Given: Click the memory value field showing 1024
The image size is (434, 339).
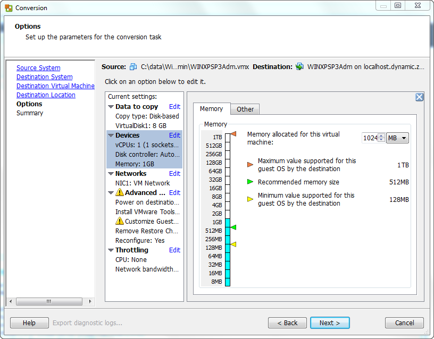Looking at the screenshot, I should (370, 138).
